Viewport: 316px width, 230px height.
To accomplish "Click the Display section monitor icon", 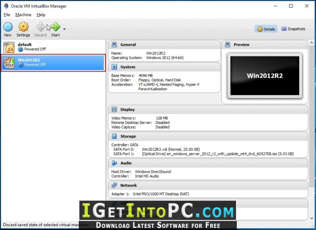I will pyautogui.click(x=114, y=110).
